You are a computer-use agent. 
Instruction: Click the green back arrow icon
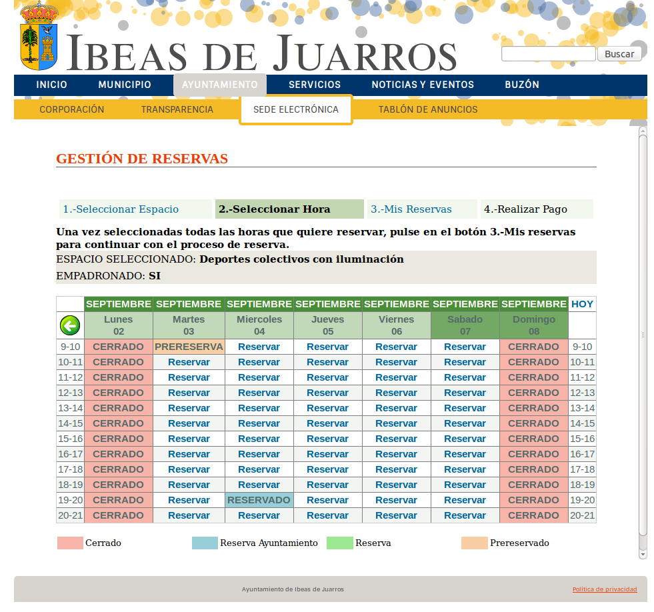pos(70,325)
